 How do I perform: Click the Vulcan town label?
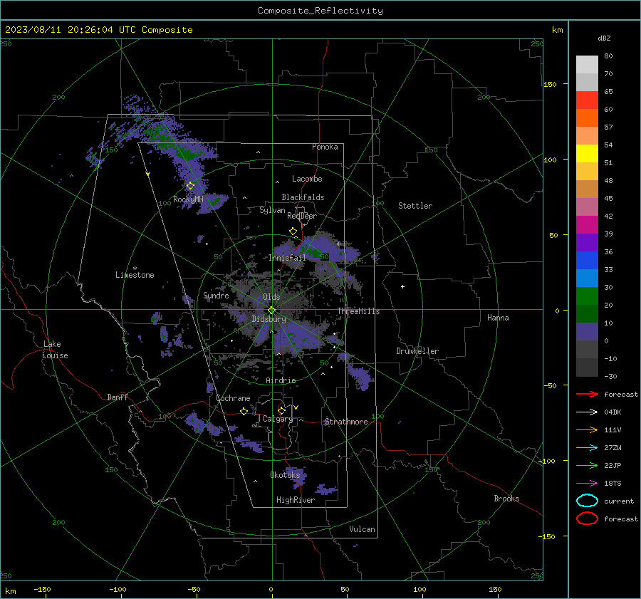[362, 529]
